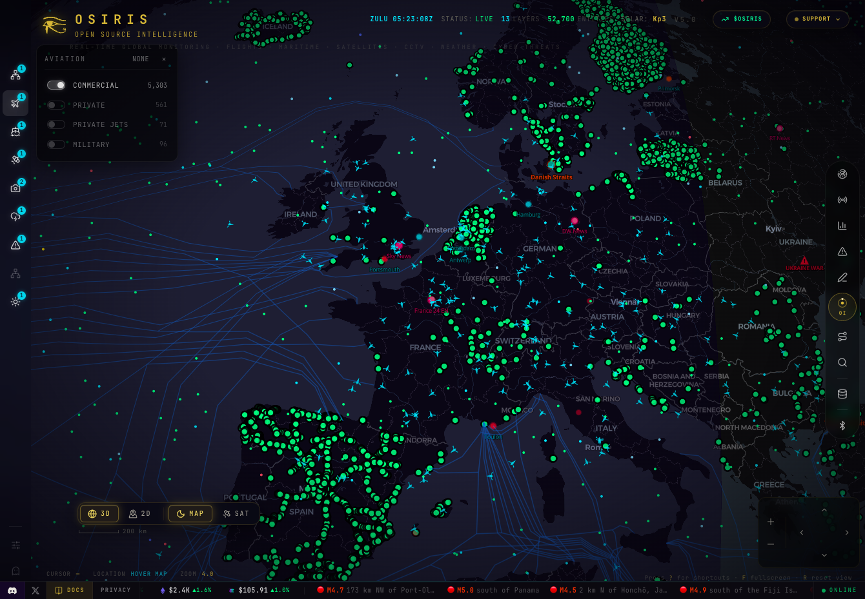Image resolution: width=865 pixels, height=599 pixels.
Task: Open the CCTV camera layer icon
Action: (15, 188)
